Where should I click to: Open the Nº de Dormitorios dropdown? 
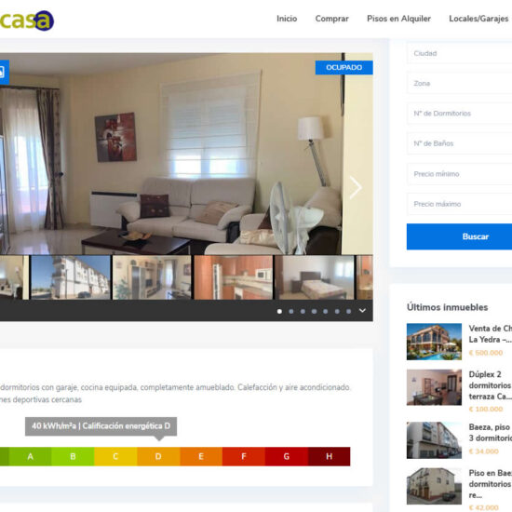point(459,114)
